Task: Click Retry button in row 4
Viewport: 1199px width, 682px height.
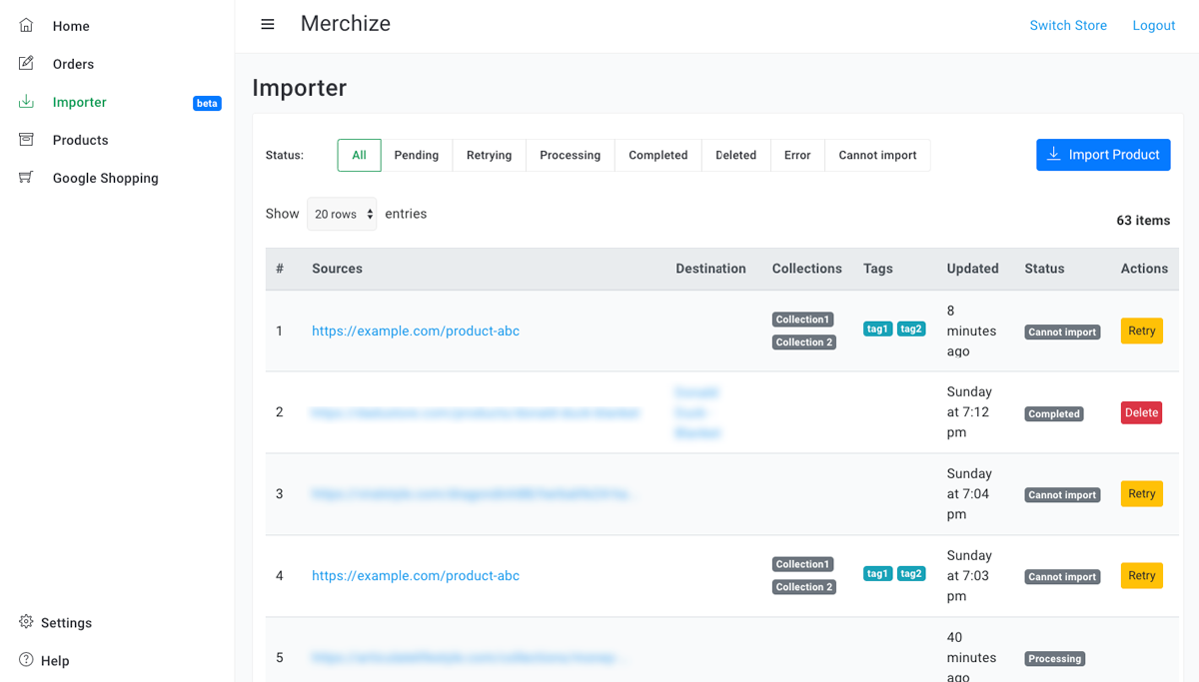Action: click(1142, 575)
